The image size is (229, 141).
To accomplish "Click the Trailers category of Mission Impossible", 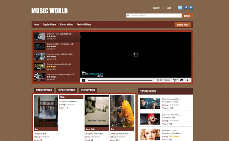I will (175, 102).
